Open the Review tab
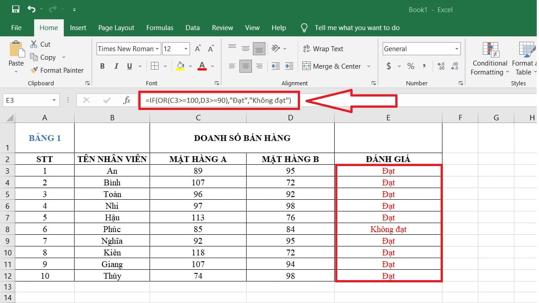539x303 pixels. 222,28
